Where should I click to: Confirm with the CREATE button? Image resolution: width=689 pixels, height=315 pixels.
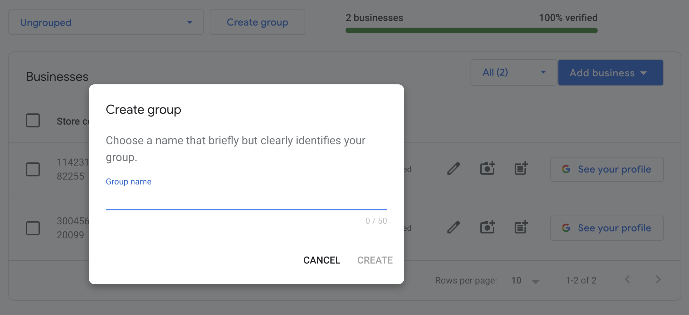click(x=375, y=260)
